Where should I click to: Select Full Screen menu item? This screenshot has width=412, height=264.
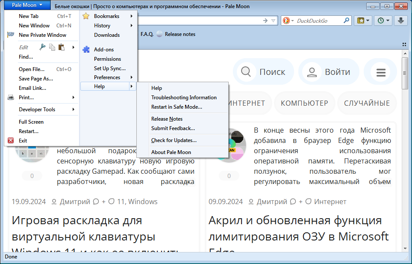[x=42, y=122]
